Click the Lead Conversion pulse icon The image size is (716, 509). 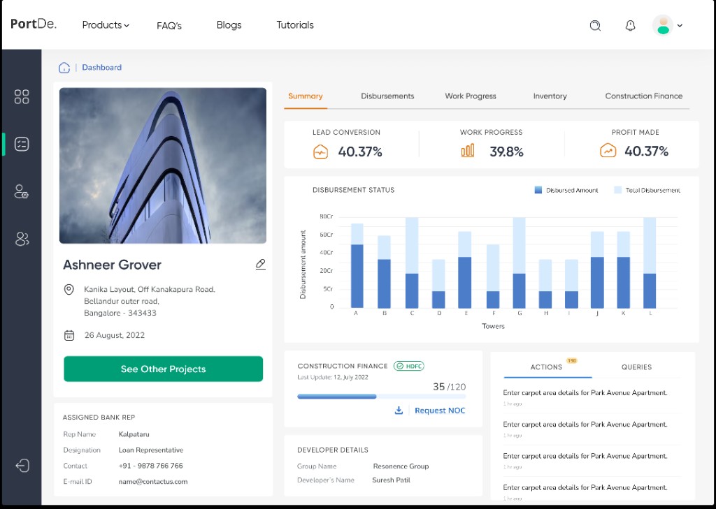tap(320, 152)
